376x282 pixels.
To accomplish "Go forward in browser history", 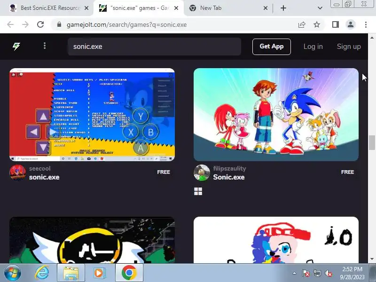I will click(x=25, y=24).
